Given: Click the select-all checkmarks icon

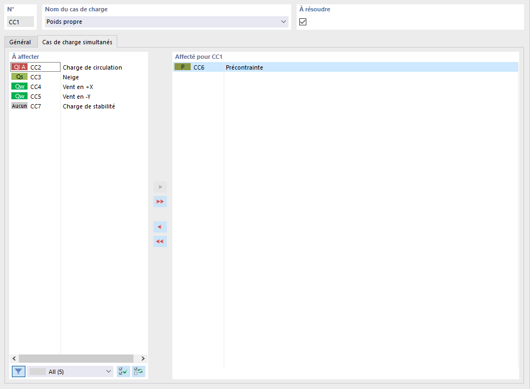Looking at the screenshot, I should click(123, 371).
